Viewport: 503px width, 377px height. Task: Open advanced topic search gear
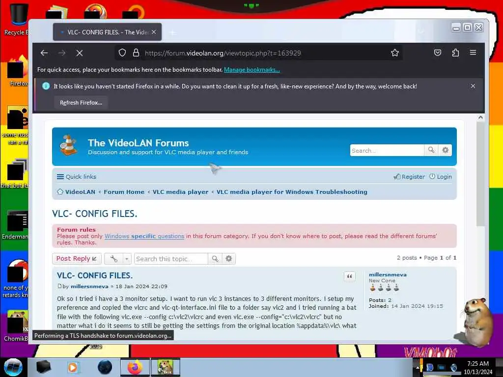tap(228, 259)
